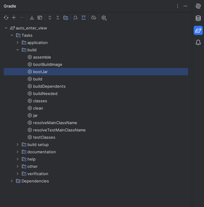Click the verification folder label

[38, 174]
